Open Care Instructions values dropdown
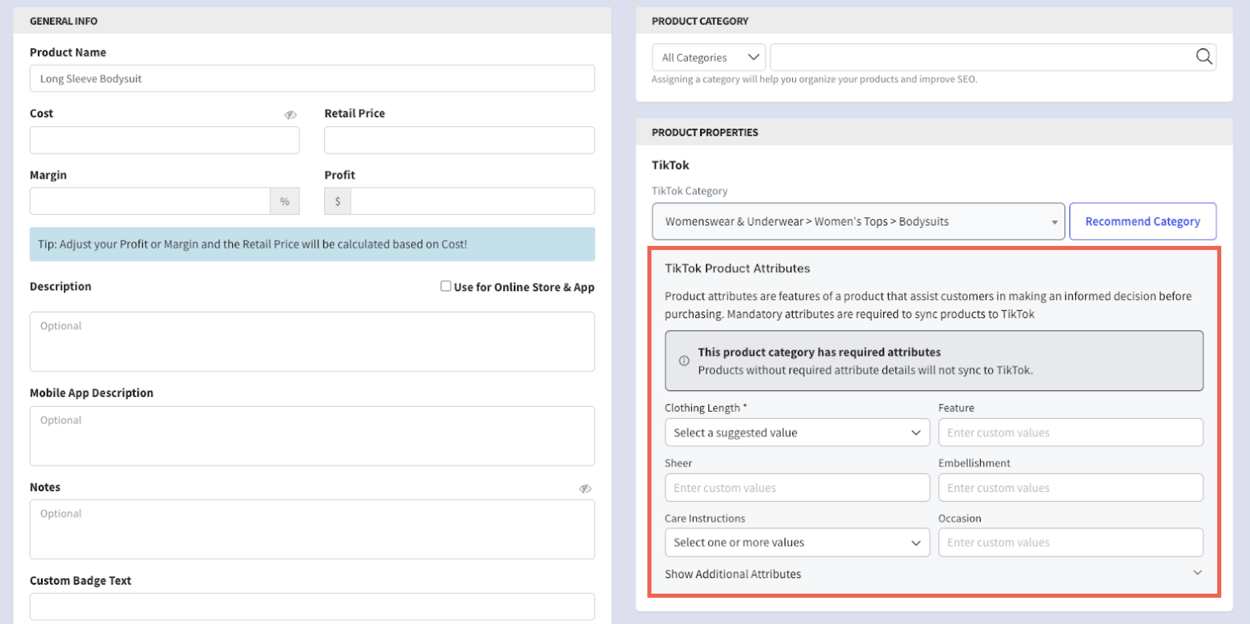This screenshot has width=1250, height=624. tap(797, 542)
